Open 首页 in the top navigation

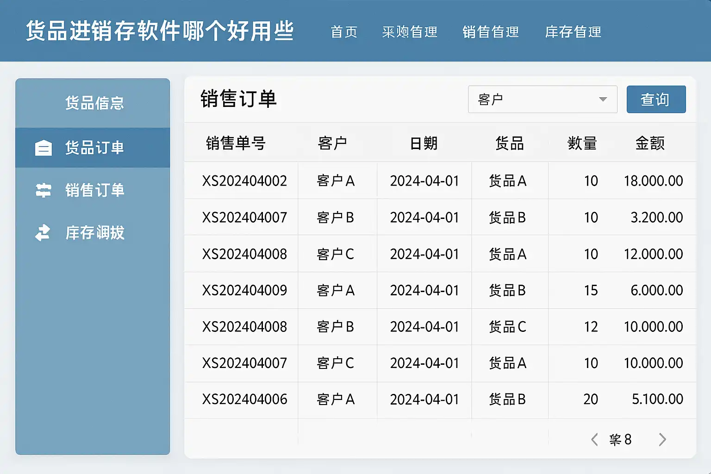[344, 32]
